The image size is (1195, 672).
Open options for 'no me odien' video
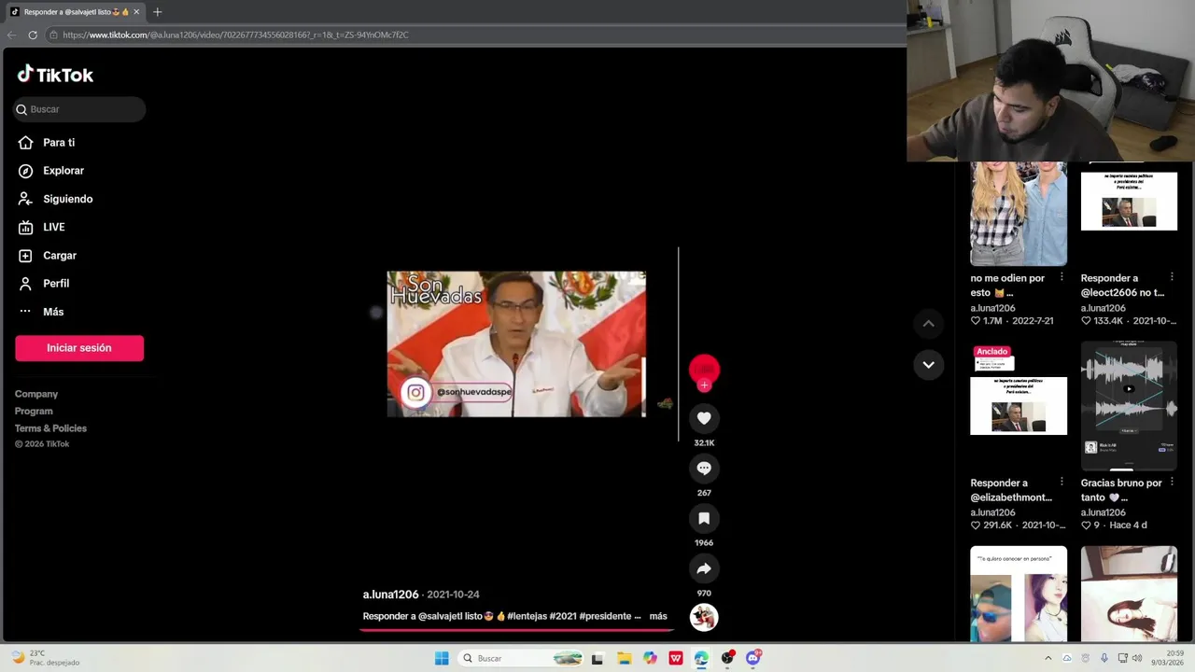tap(1061, 277)
